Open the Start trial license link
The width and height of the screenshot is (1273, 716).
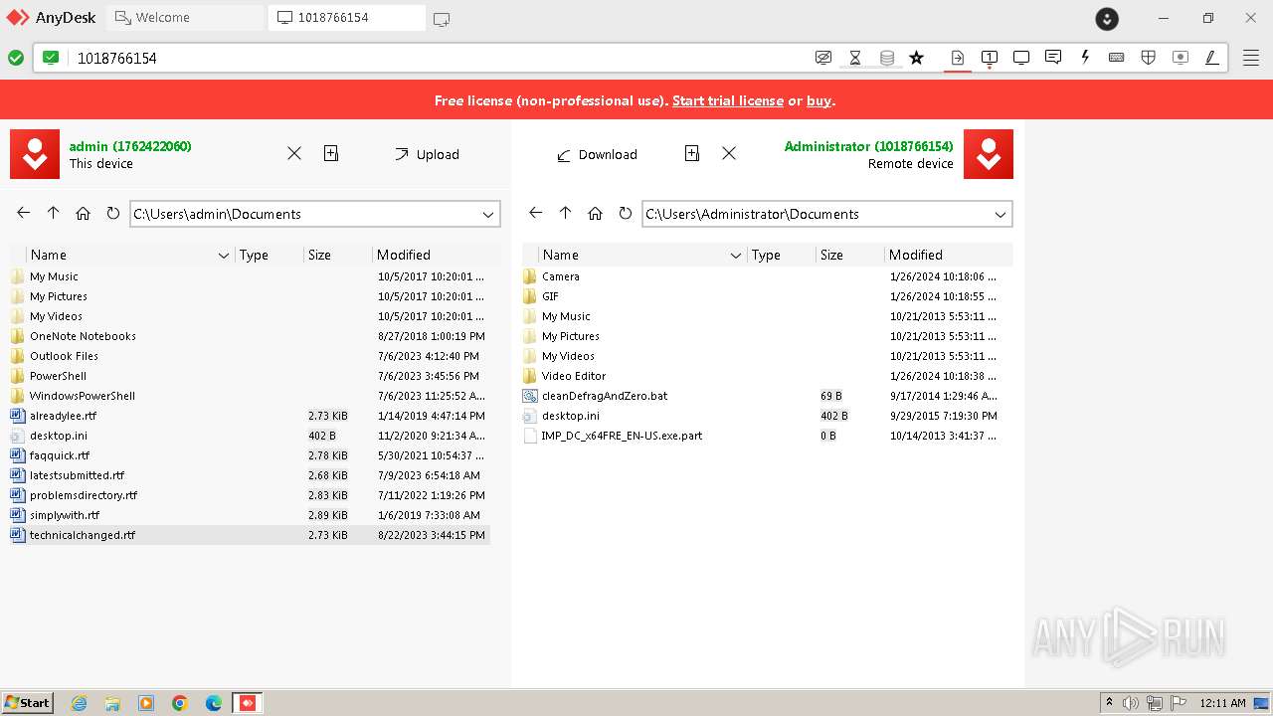[x=728, y=100]
